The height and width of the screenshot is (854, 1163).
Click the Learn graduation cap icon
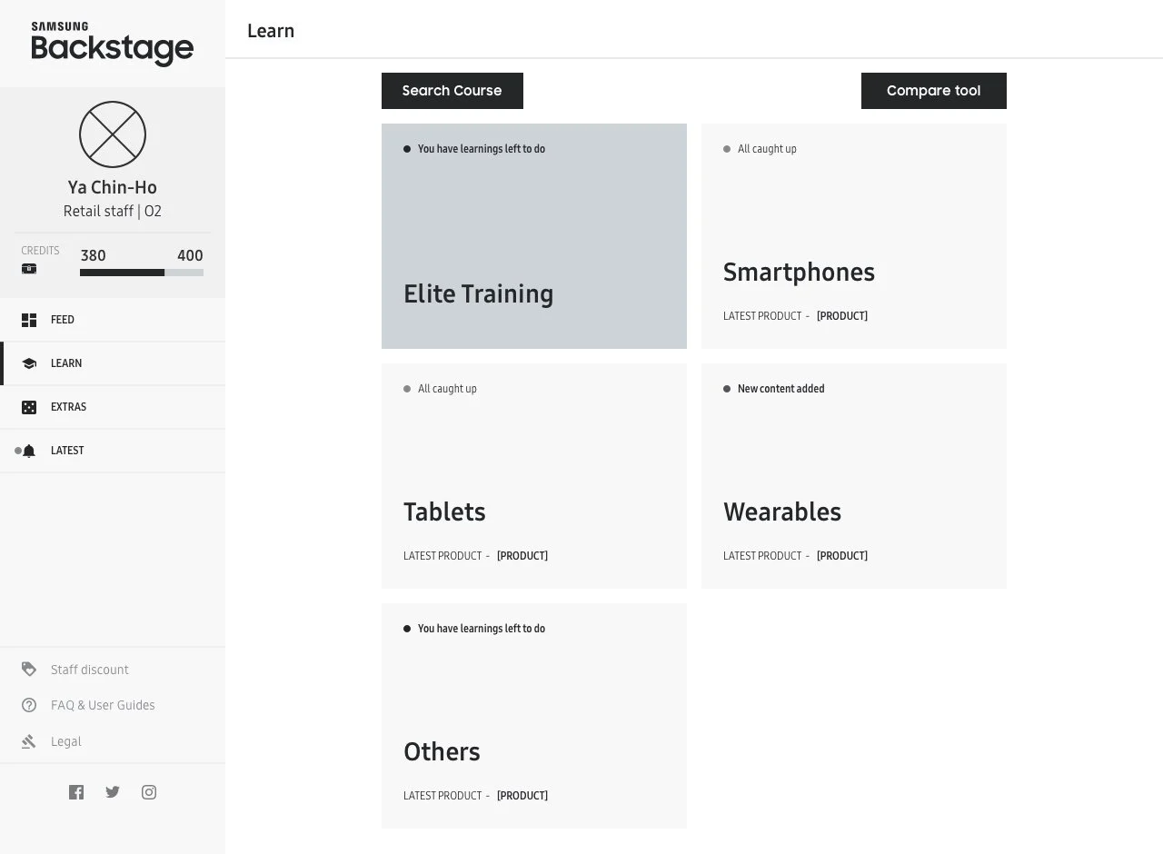coord(29,363)
